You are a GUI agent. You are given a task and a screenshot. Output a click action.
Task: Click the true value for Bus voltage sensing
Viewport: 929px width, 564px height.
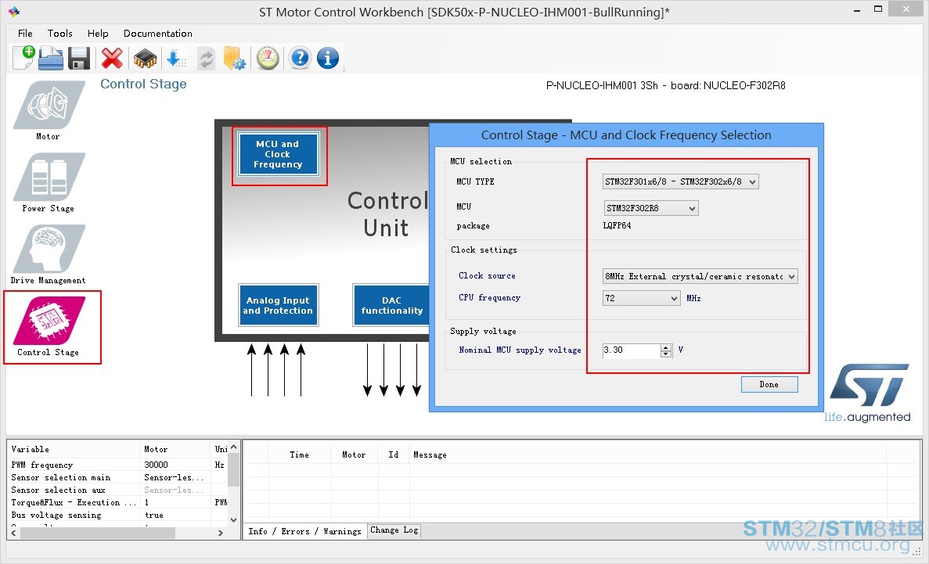coord(154,516)
